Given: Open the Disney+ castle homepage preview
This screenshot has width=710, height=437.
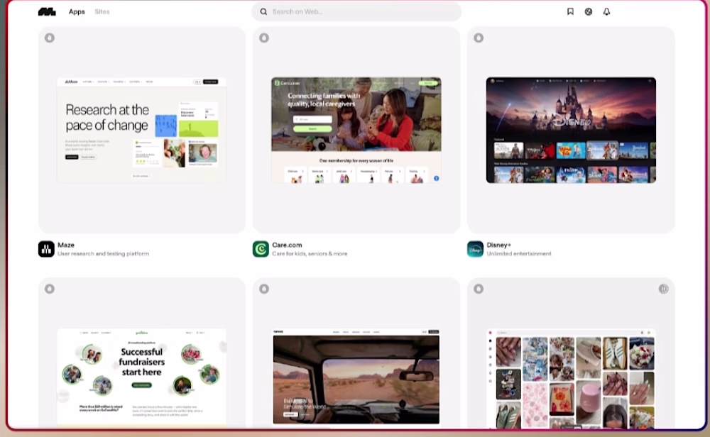Looking at the screenshot, I should pyautogui.click(x=571, y=131).
